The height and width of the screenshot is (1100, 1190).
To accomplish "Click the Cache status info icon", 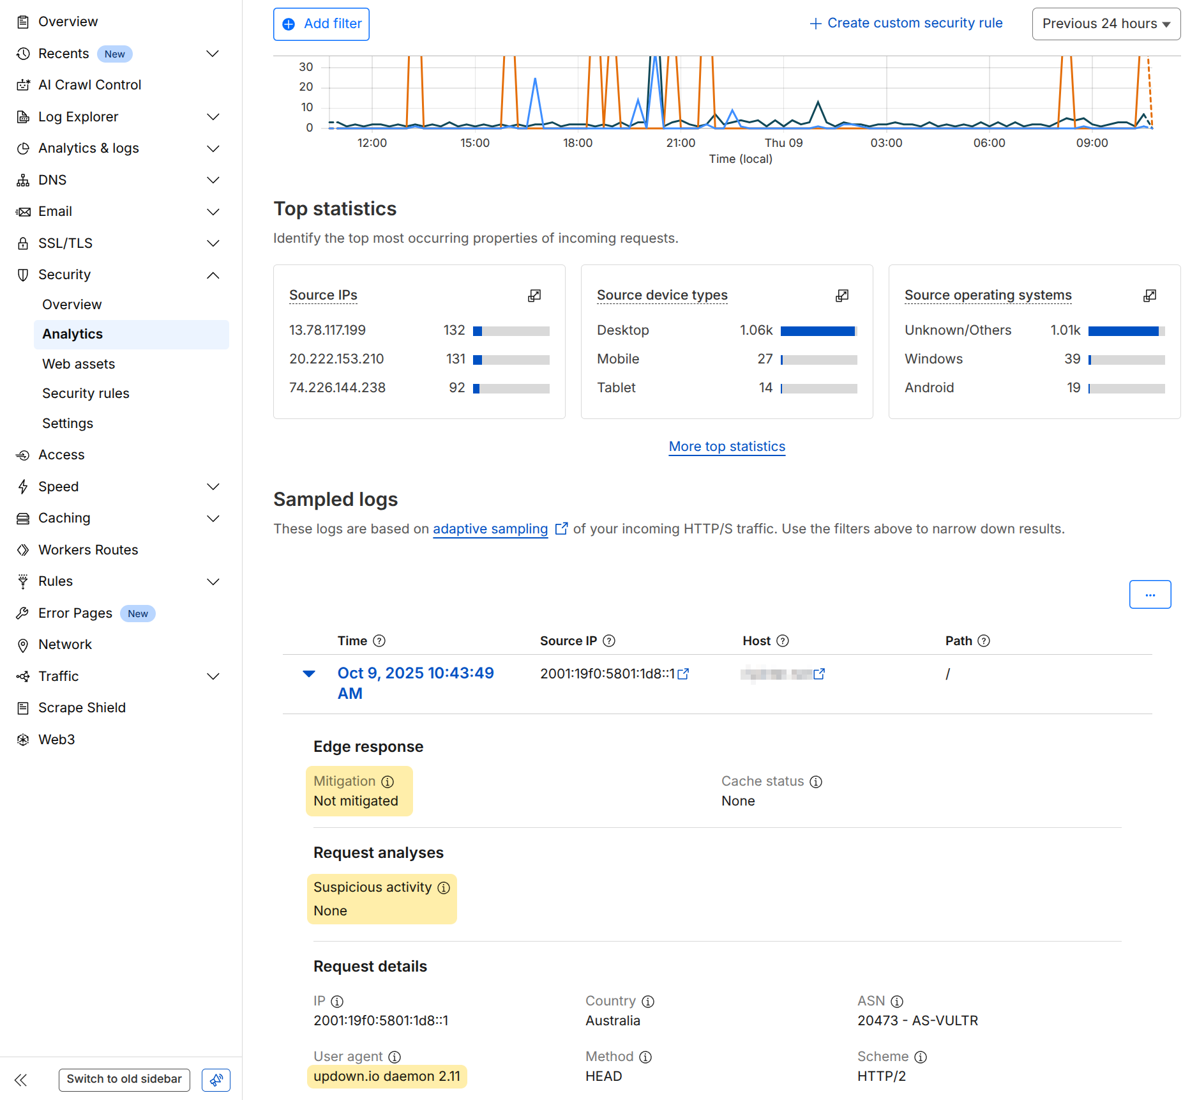I will coord(816,782).
